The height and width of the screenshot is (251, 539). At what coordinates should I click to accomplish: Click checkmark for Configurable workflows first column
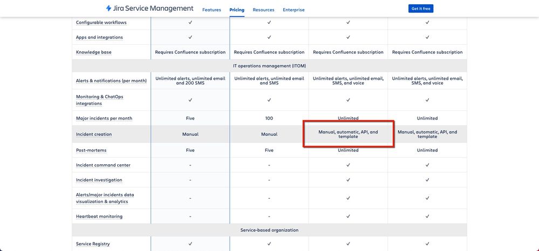tap(190, 22)
